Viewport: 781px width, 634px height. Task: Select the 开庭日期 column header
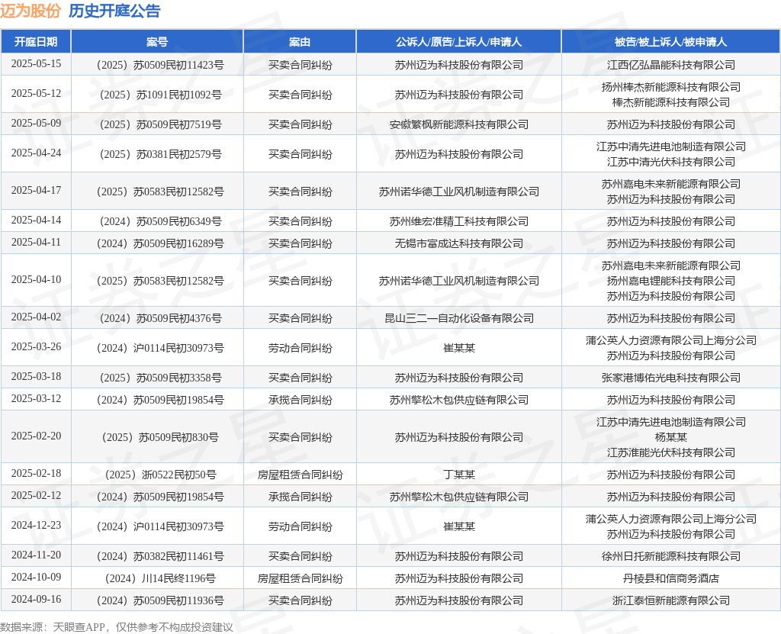36,42
